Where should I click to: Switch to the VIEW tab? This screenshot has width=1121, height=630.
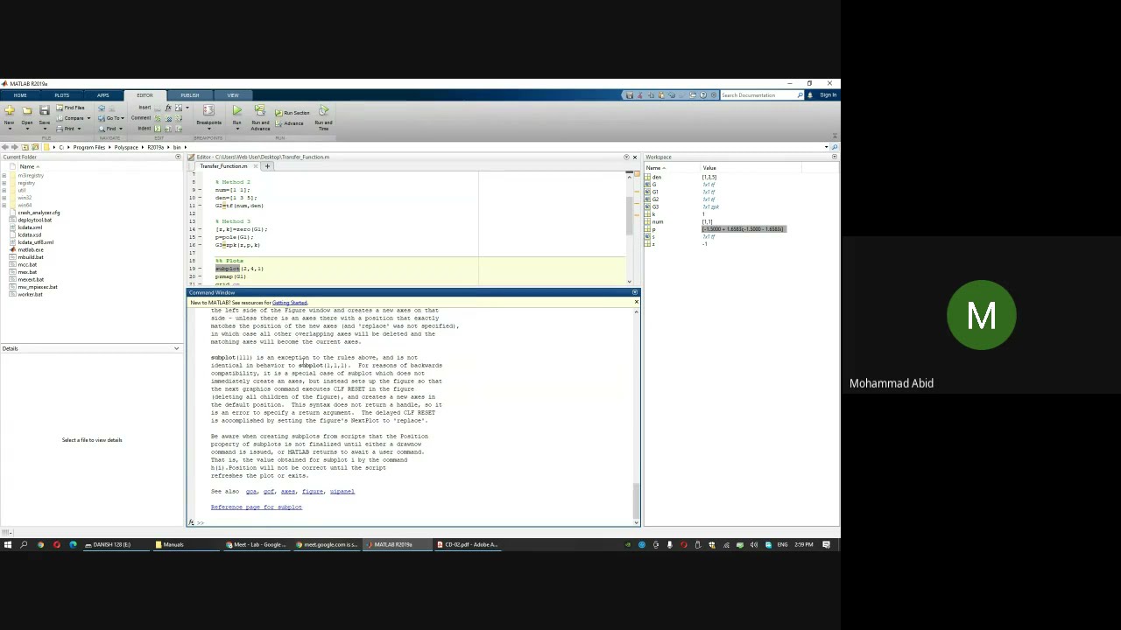[x=233, y=95]
